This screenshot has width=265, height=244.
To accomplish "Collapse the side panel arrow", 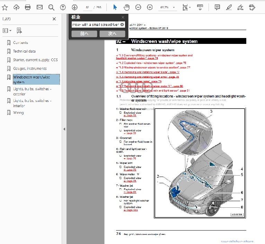I will point(64,129).
